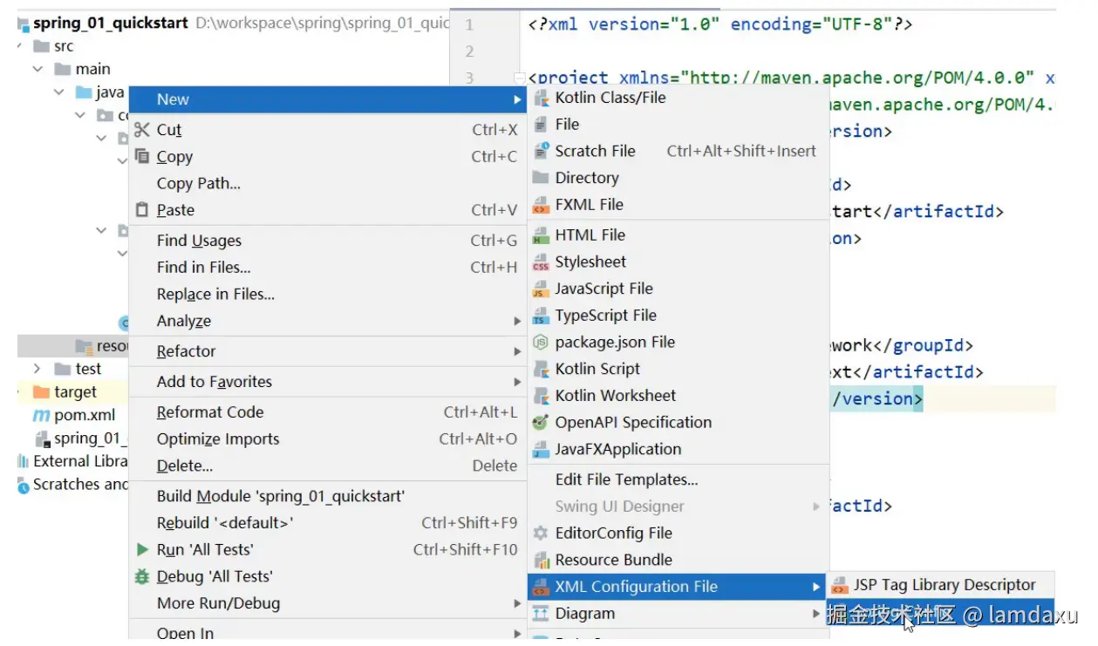The height and width of the screenshot is (646, 1098).
Task: Click the orange target folder icon
Action: coord(41,392)
